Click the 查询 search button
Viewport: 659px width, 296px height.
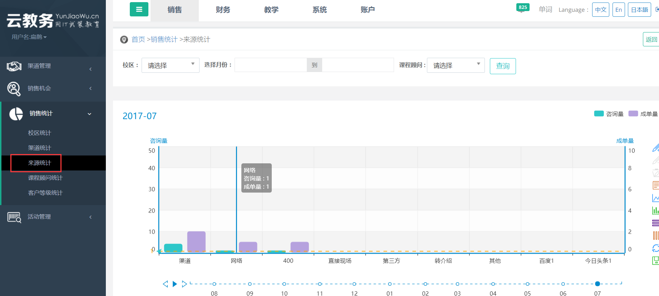click(x=503, y=66)
